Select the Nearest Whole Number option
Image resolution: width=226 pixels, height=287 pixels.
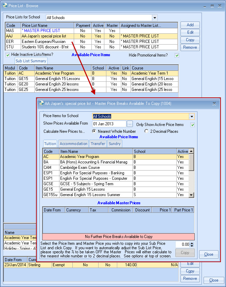94,131
